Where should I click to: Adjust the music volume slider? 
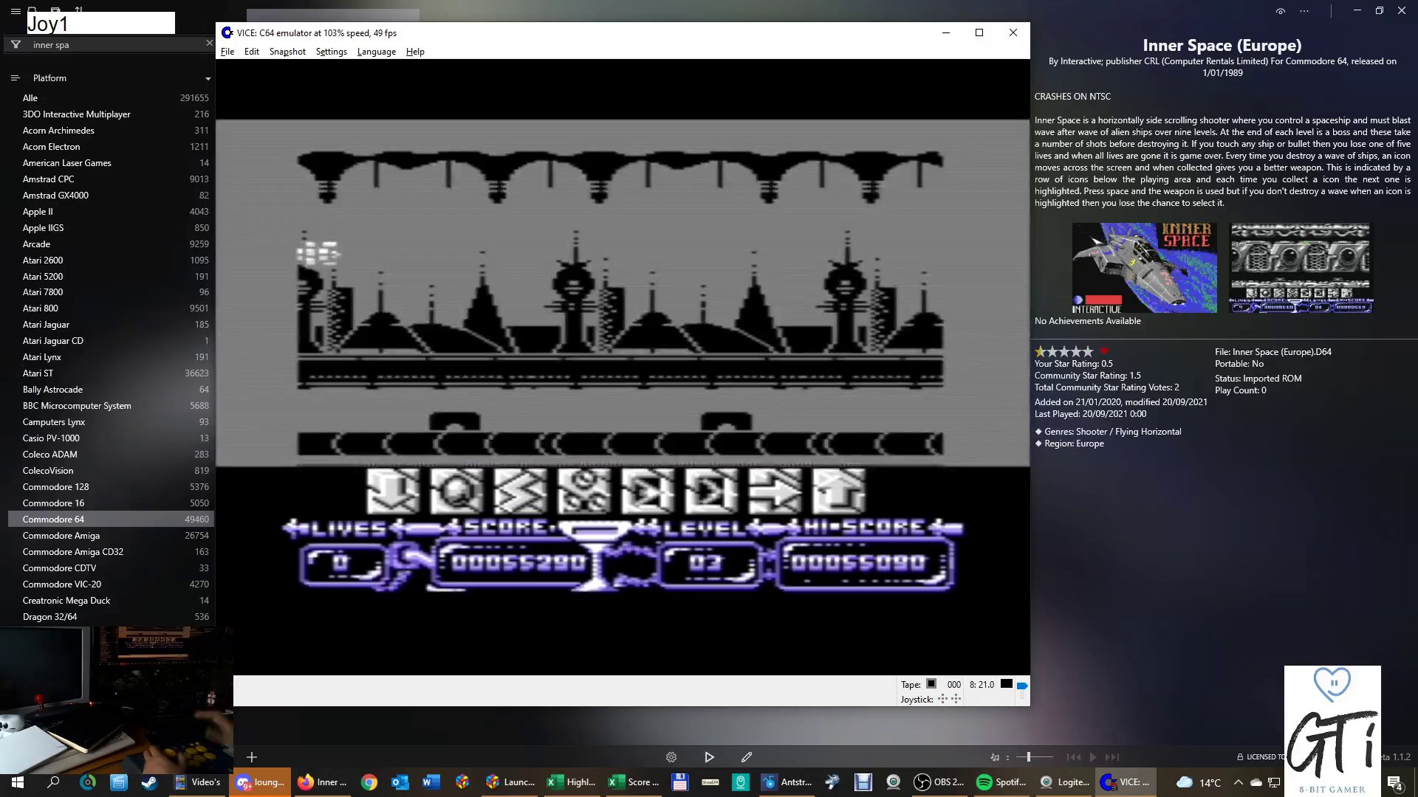(1034, 757)
